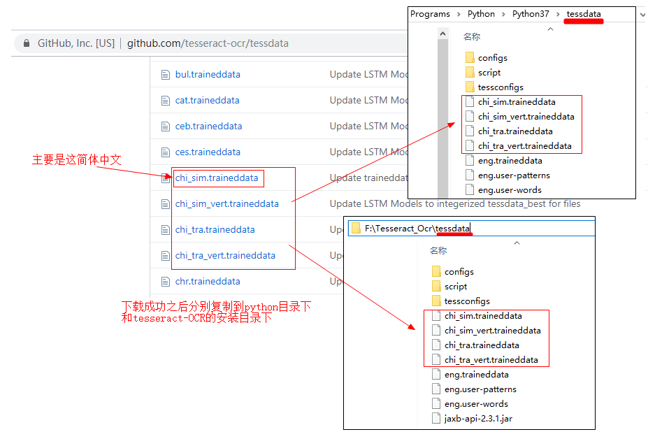Click the Python breadcrumb segment
Screen dimensions: 648x439
click(481, 14)
